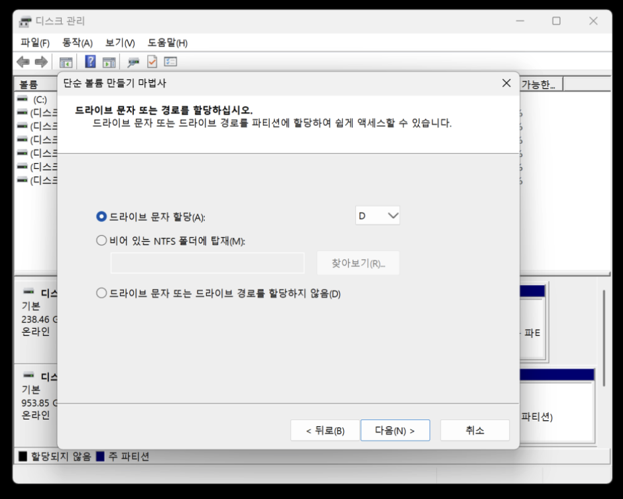The height and width of the screenshot is (499, 623).
Task: Toggle the action pane toolbar icon
Action: [x=109, y=62]
